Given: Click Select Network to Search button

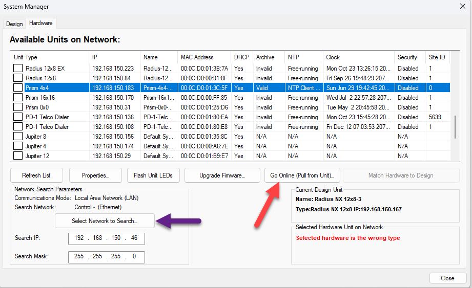Looking at the screenshot, I should (105, 221).
